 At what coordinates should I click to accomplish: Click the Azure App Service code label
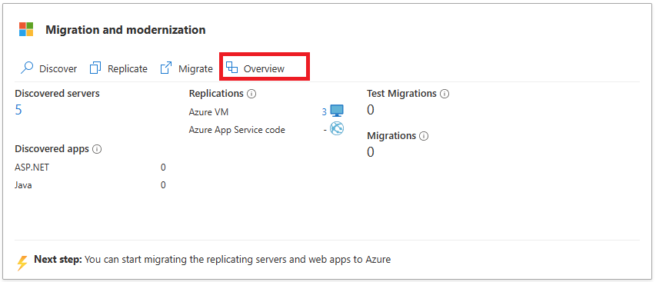237,130
